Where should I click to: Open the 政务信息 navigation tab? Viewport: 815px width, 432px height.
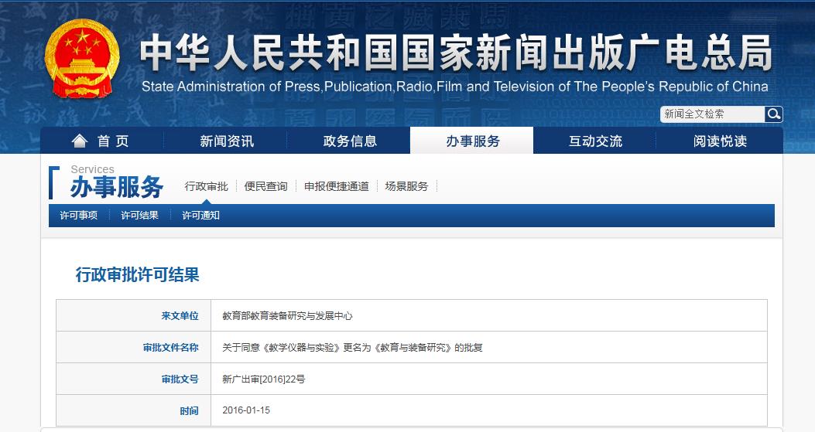tap(349, 141)
